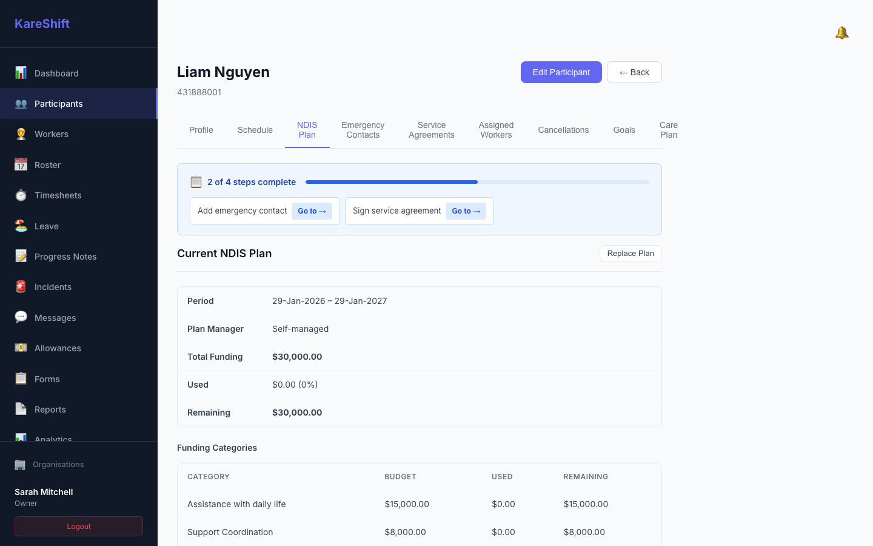Click the Incidents siren icon
The height and width of the screenshot is (546, 873).
click(21, 287)
